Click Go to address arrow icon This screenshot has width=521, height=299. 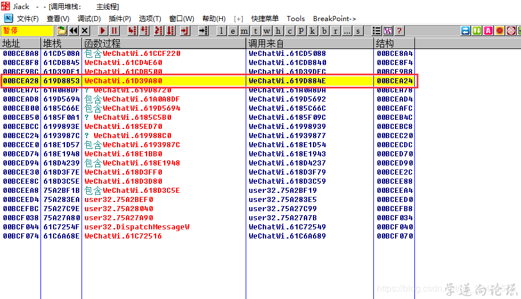pos(203,31)
